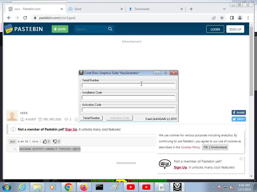Close the Downloads tab
257x192 pixels.
pos(182,9)
